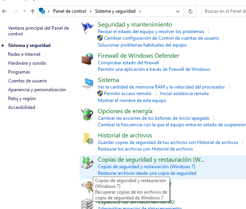
Task: Click the Buscar en el Panel search field
Action: coord(224,11)
